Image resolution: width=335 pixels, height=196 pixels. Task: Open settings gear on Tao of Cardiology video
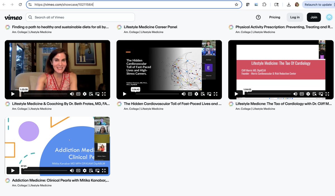coord(308,94)
